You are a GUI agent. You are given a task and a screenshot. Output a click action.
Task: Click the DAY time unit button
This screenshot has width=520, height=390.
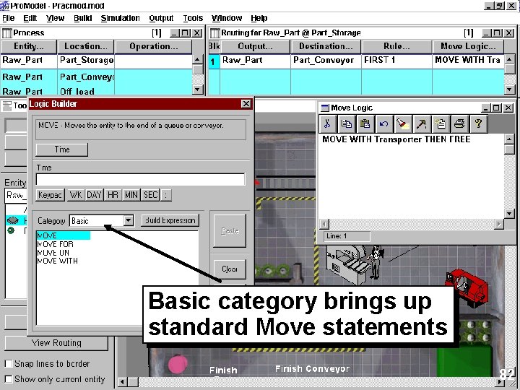tap(94, 195)
